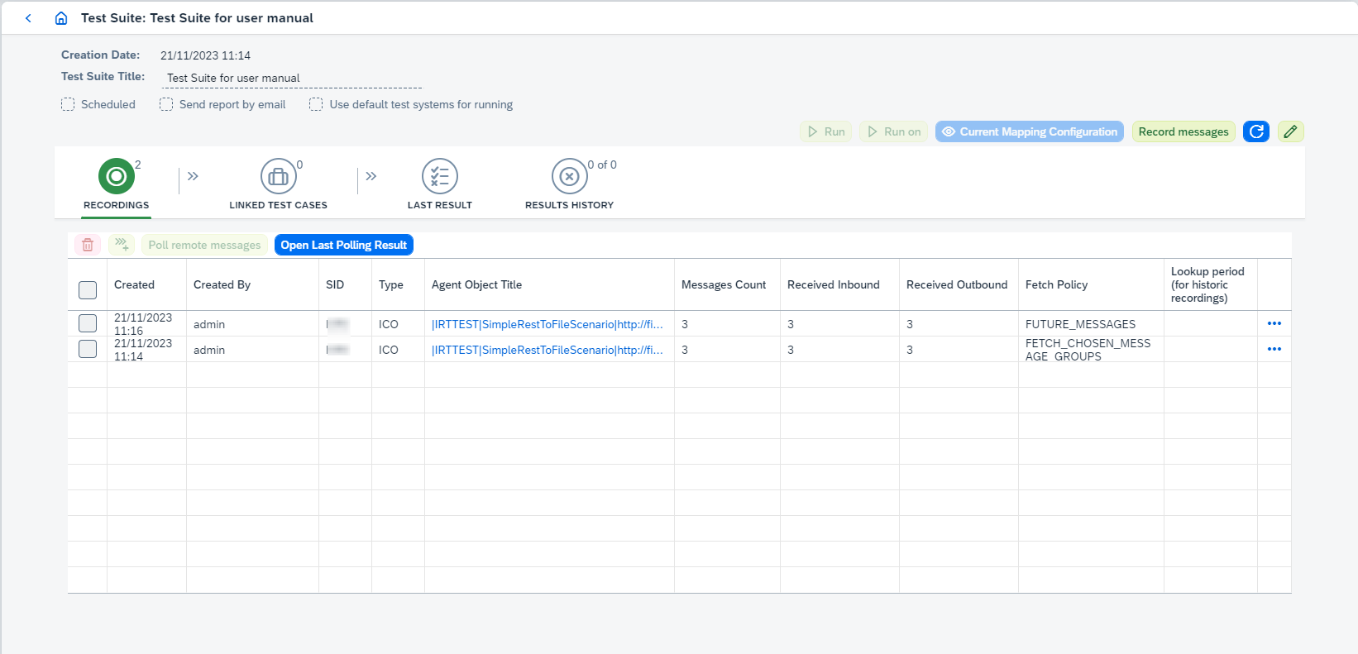The image size is (1358, 654).
Task: Click the Test Suite Title input field
Action: tap(293, 78)
